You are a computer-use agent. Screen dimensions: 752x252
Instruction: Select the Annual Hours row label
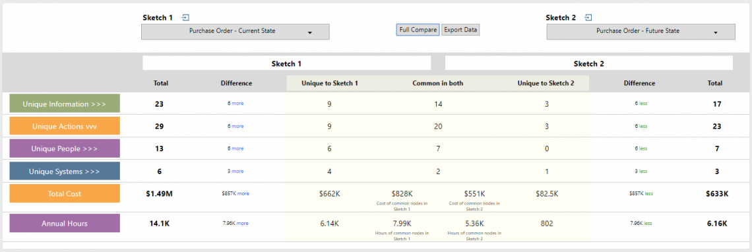tap(65, 223)
